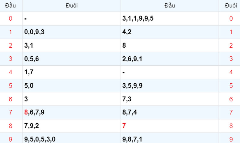The image size is (240, 143).
Task: Select the cell showing 9,5,0,5,3,0
Action: coord(40,139)
